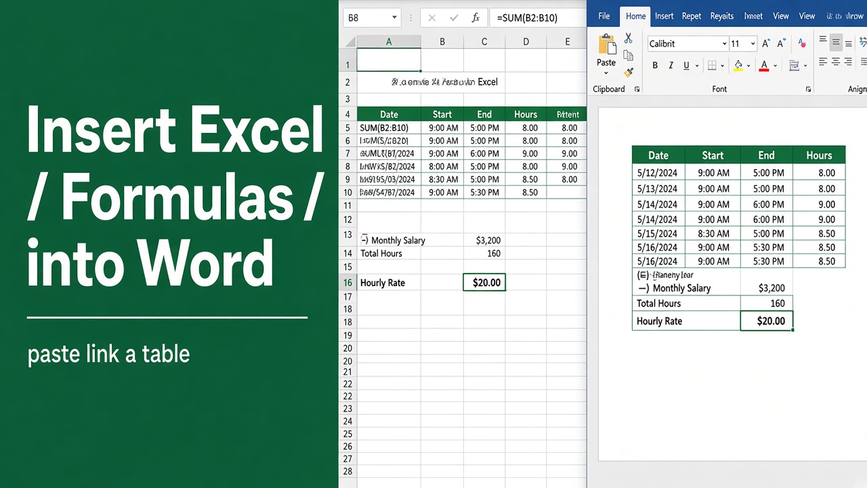The image size is (867, 488).
Task: Select the $20.00 cell in Word table
Action: pyautogui.click(x=766, y=321)
